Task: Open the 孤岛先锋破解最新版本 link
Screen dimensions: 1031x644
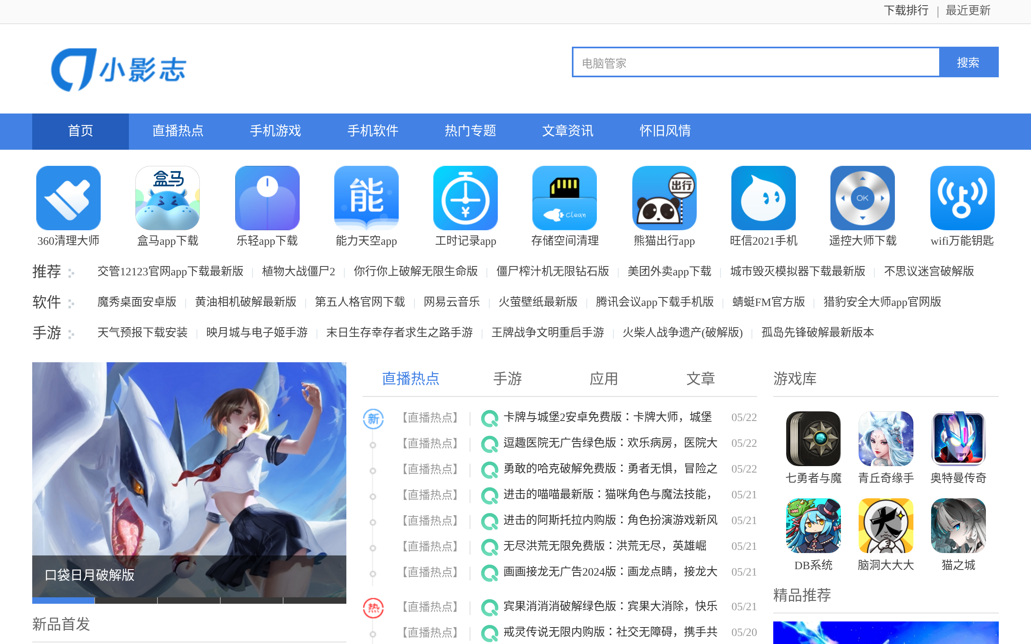Action: 818,332
